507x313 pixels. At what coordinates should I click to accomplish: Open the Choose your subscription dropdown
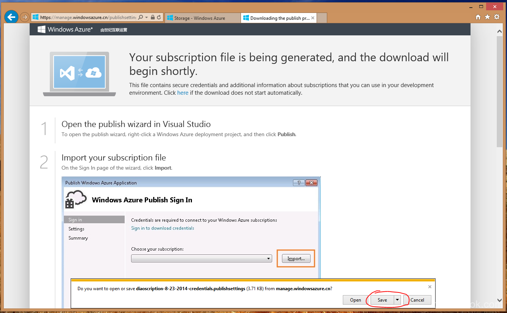(201, 259)
